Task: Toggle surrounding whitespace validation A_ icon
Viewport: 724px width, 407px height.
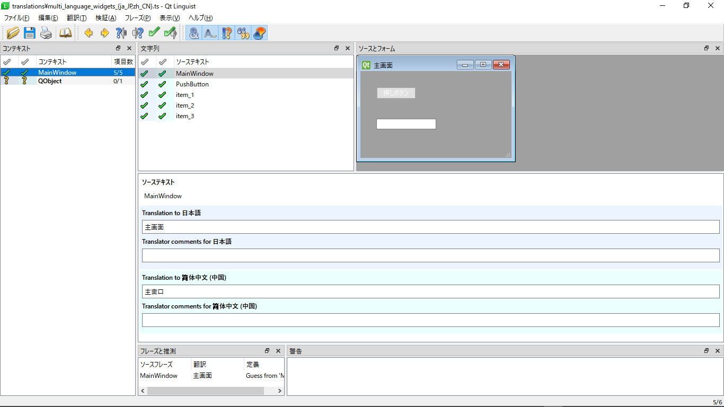Action: click(210, 33)
